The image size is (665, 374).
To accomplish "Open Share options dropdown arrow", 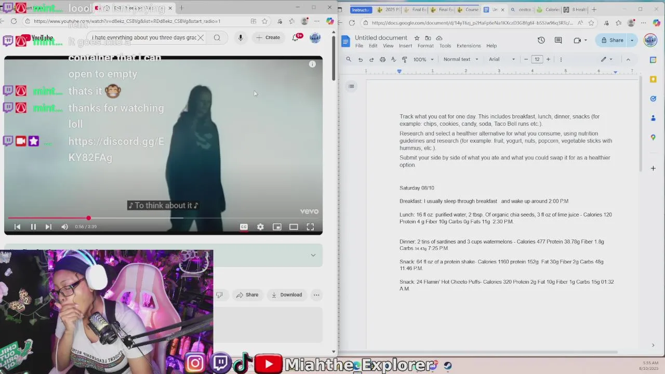I will click(632, 41).
